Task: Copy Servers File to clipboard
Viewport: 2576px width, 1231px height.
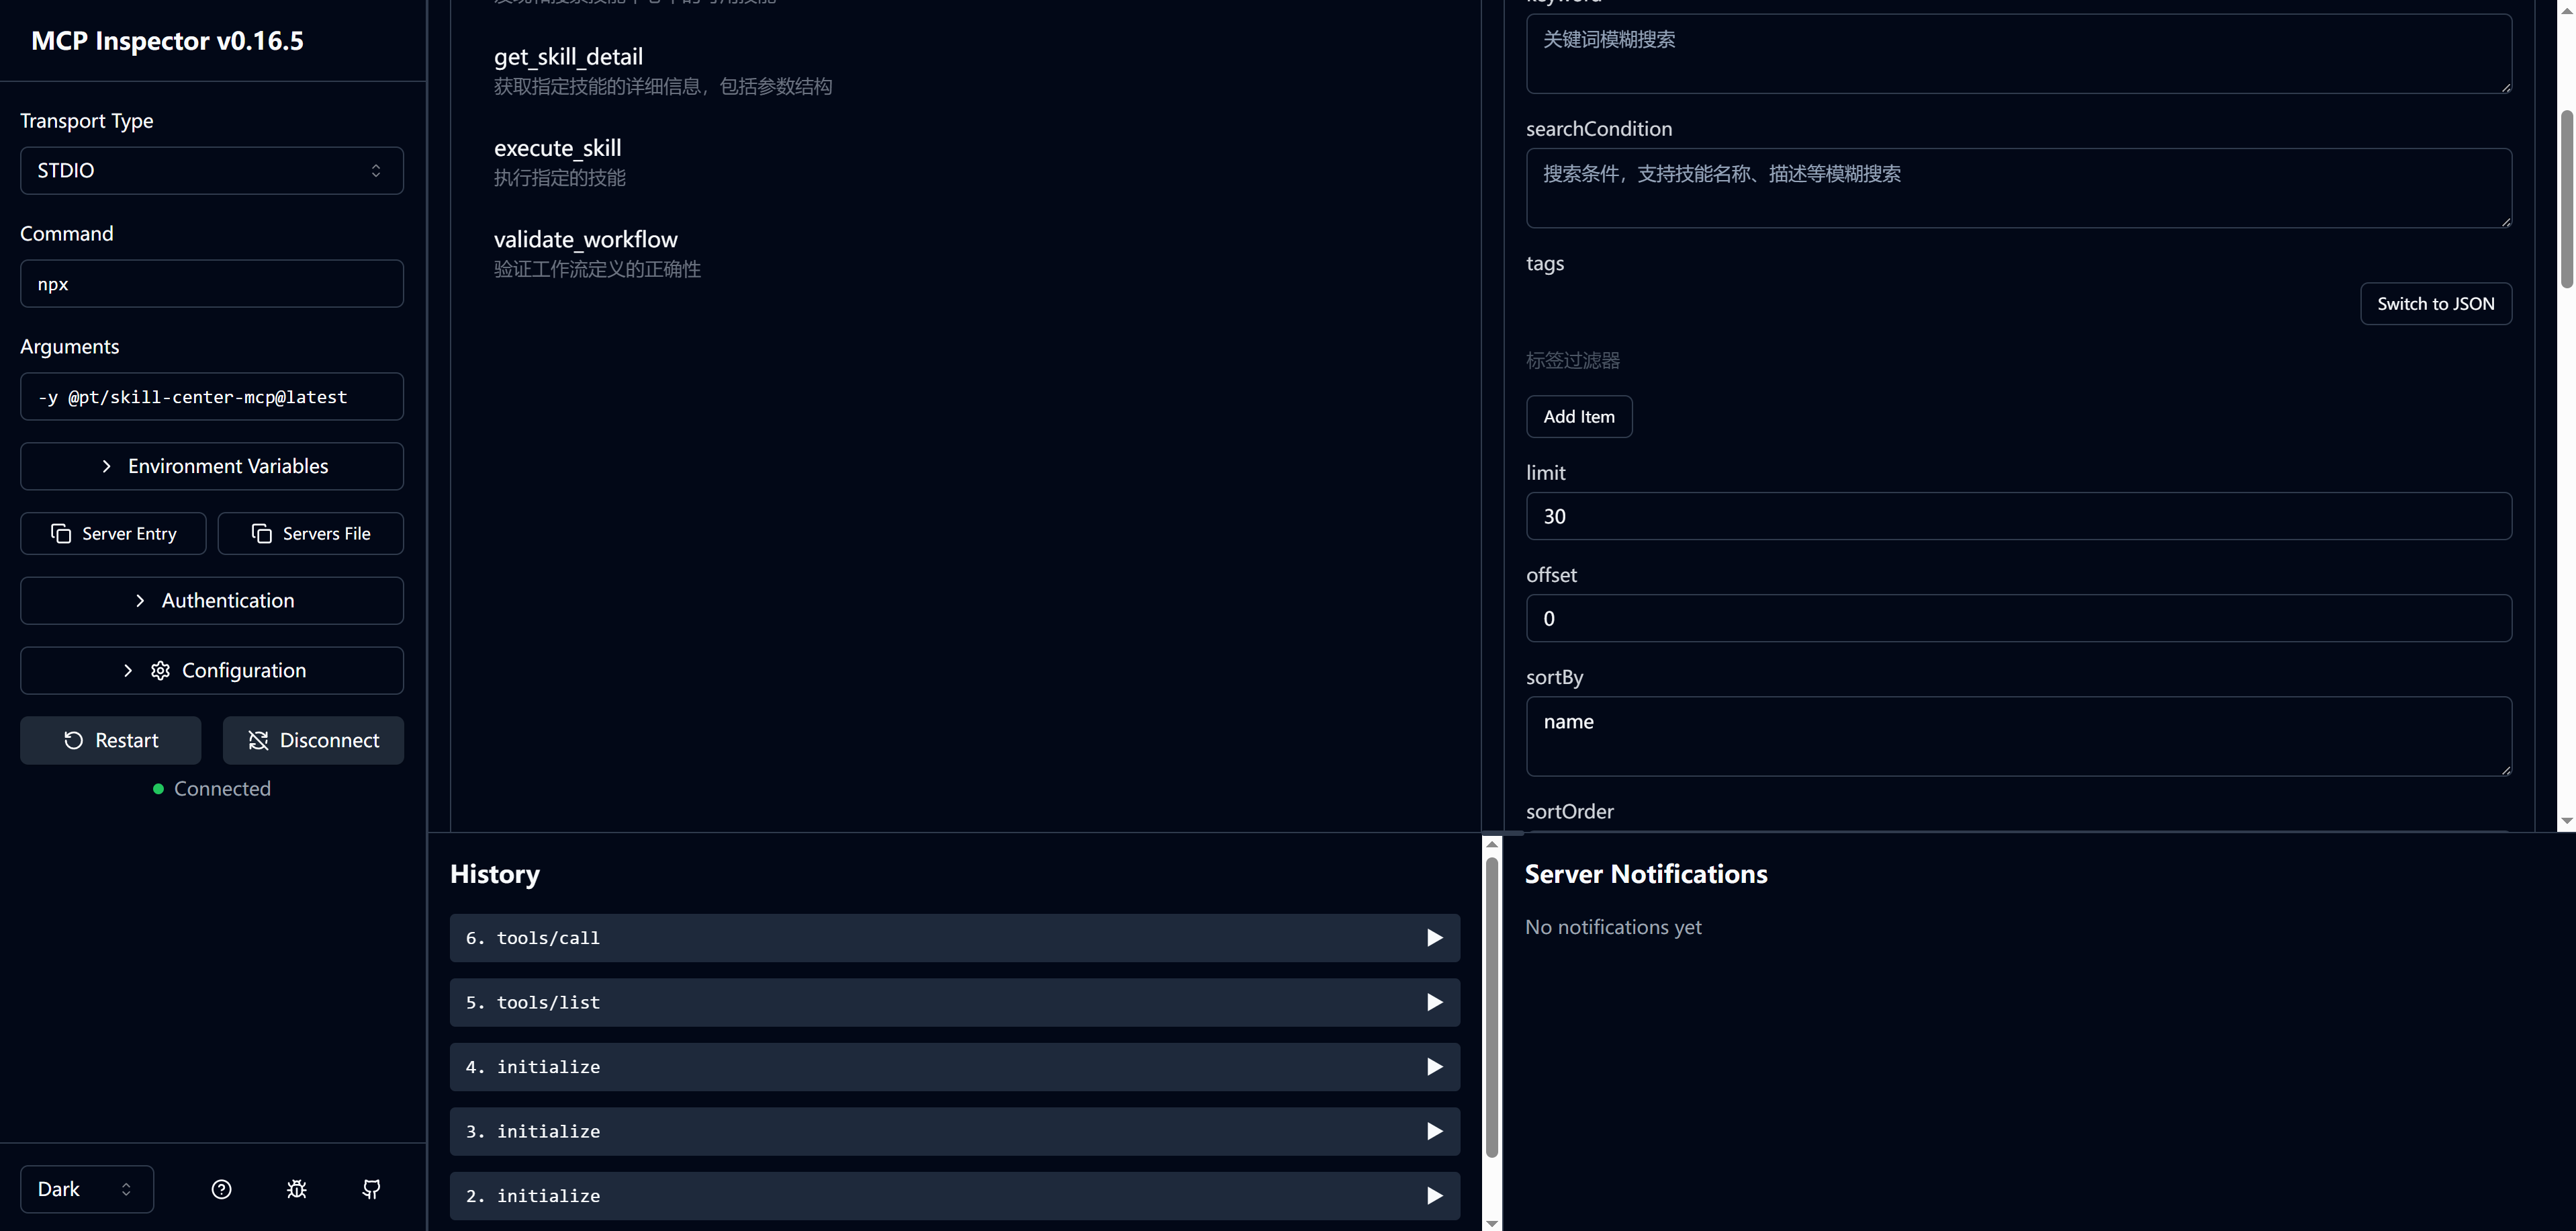Action: click(x=311, y=534)
